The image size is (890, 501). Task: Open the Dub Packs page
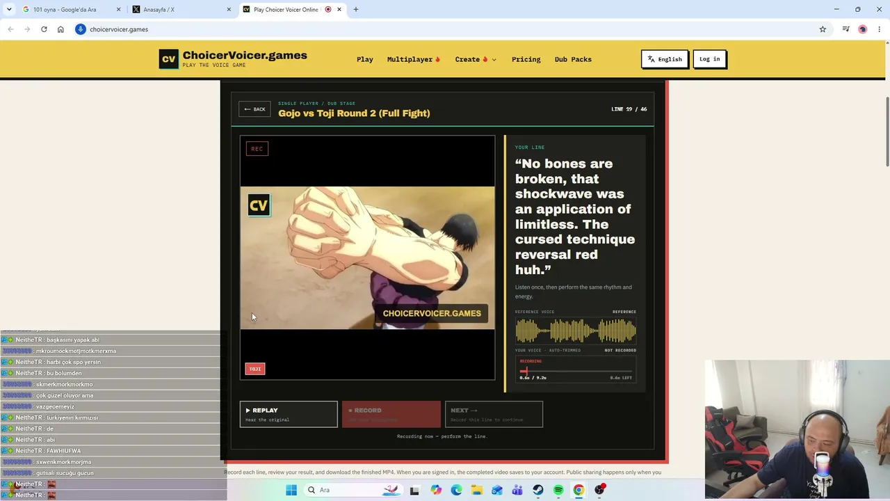click(x=573, y=59)
